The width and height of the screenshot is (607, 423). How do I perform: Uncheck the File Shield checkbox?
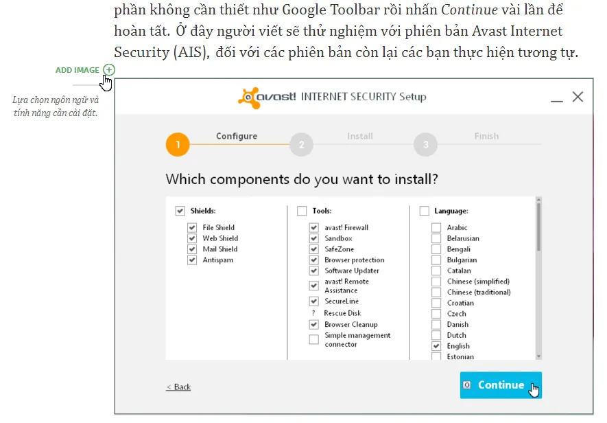[x=191, y=227]
